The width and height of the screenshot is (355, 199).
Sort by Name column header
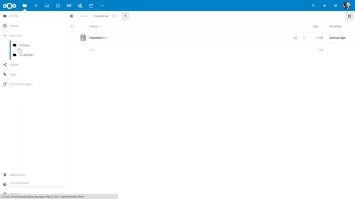(94, 27)
